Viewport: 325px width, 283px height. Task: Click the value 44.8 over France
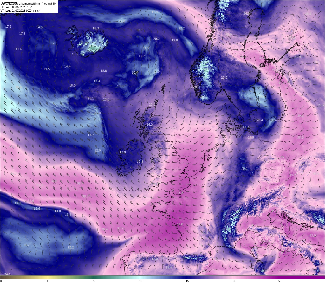tap(180, 224)
